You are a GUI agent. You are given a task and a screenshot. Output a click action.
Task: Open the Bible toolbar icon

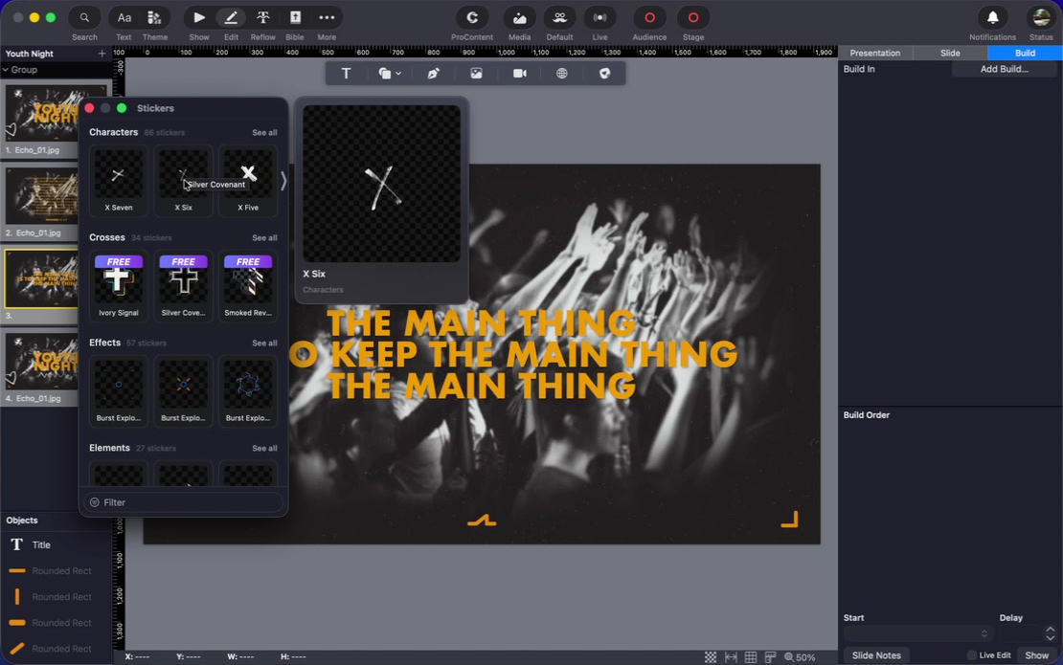click(295, 17)
